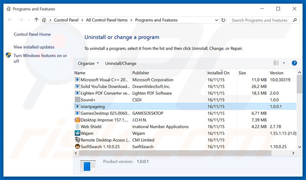306x180 pixels.
Task: Select Solid YouTube Downloader icon
Action: 77,87
